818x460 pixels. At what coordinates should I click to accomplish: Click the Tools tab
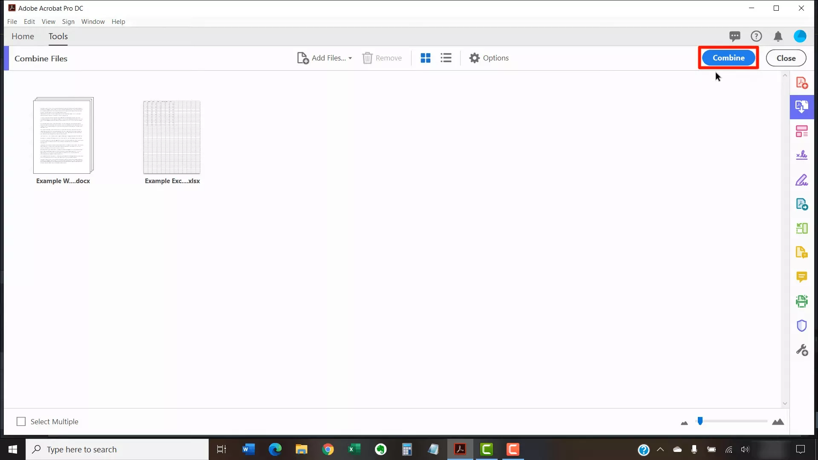tap(58, 36)
